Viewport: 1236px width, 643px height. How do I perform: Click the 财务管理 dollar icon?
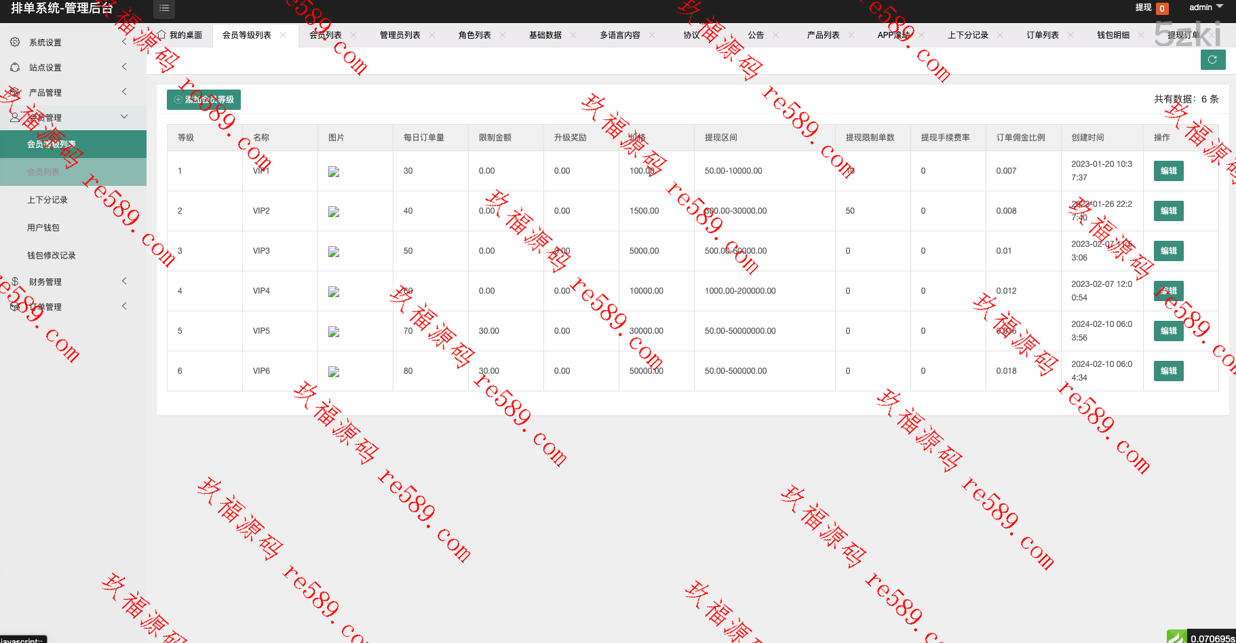(x=15, y=281)
